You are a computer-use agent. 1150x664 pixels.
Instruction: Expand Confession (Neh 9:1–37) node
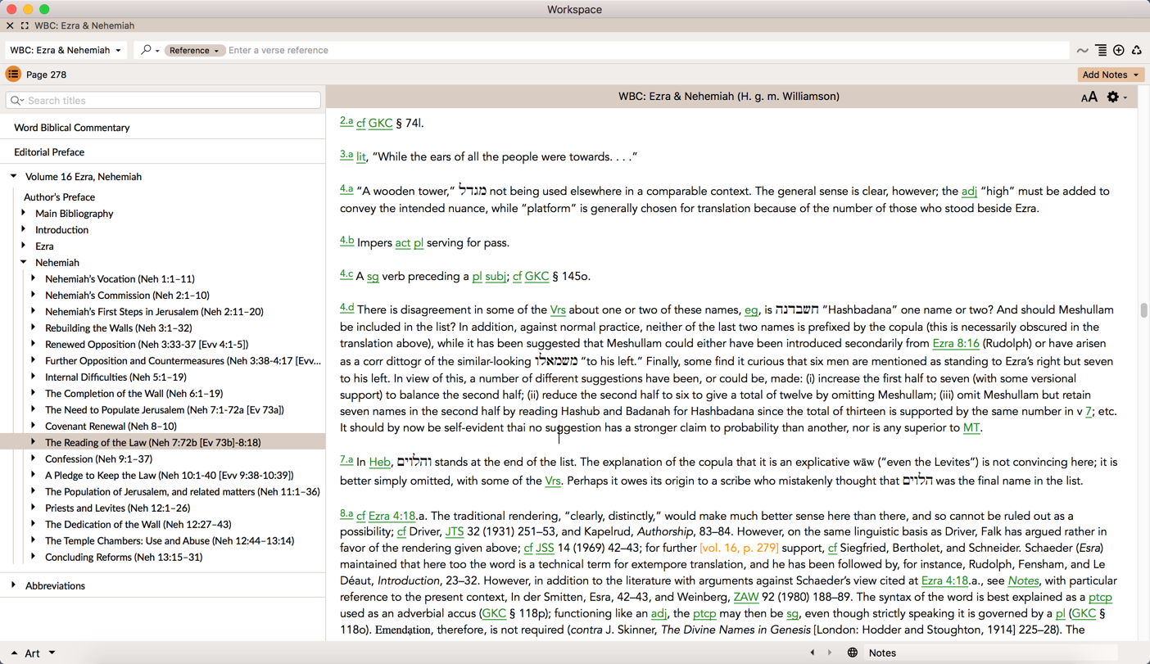(34, 458)
